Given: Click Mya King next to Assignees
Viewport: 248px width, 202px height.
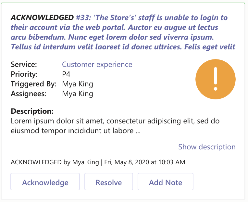Looking at the screenshot, I should click(77, 94).
